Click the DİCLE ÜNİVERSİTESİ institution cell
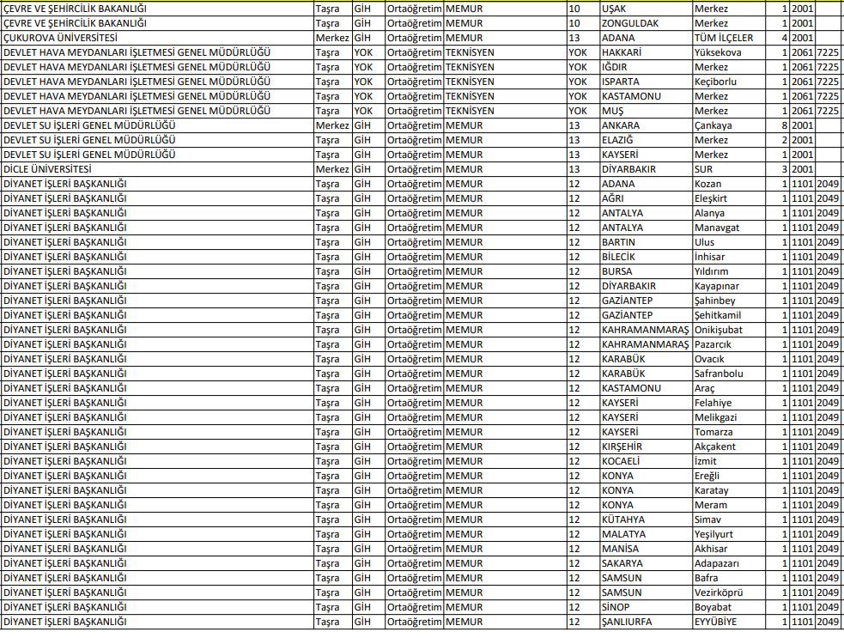844x638 pixels. [x=158, y=170]
